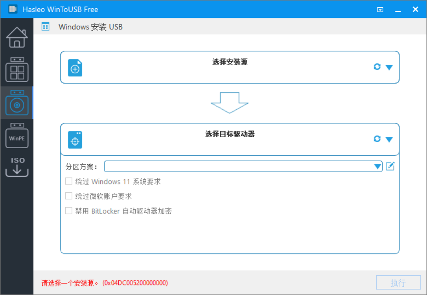Toggle 禁用 BitLocker 自动驱动器加密 checkbox

click(x=69, y=211)
